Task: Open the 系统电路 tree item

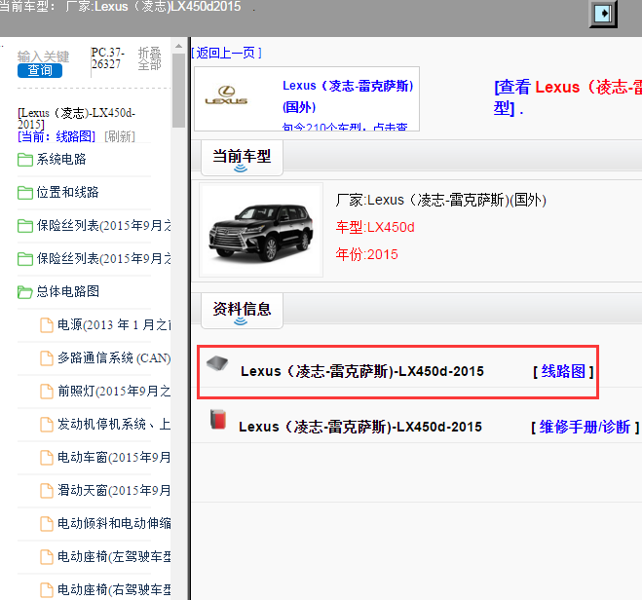Action: tap(61, 159)
